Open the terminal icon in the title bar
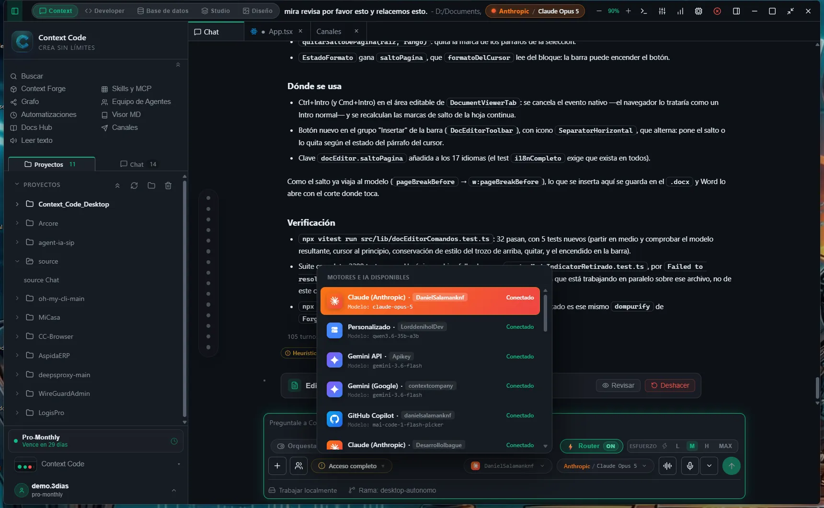Image resolution: width=824 pixels, height=508 pixels. [644, 11]
